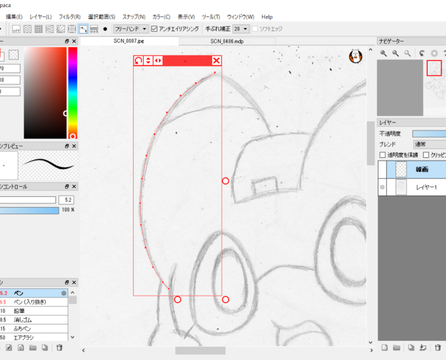Click the brush opacity 100 % slider
The width and height of the screenshot is (446, 360).
click(x=29, y=210)
